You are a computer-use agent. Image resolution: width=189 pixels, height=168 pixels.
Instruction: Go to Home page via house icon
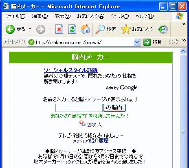coord(85,29)
